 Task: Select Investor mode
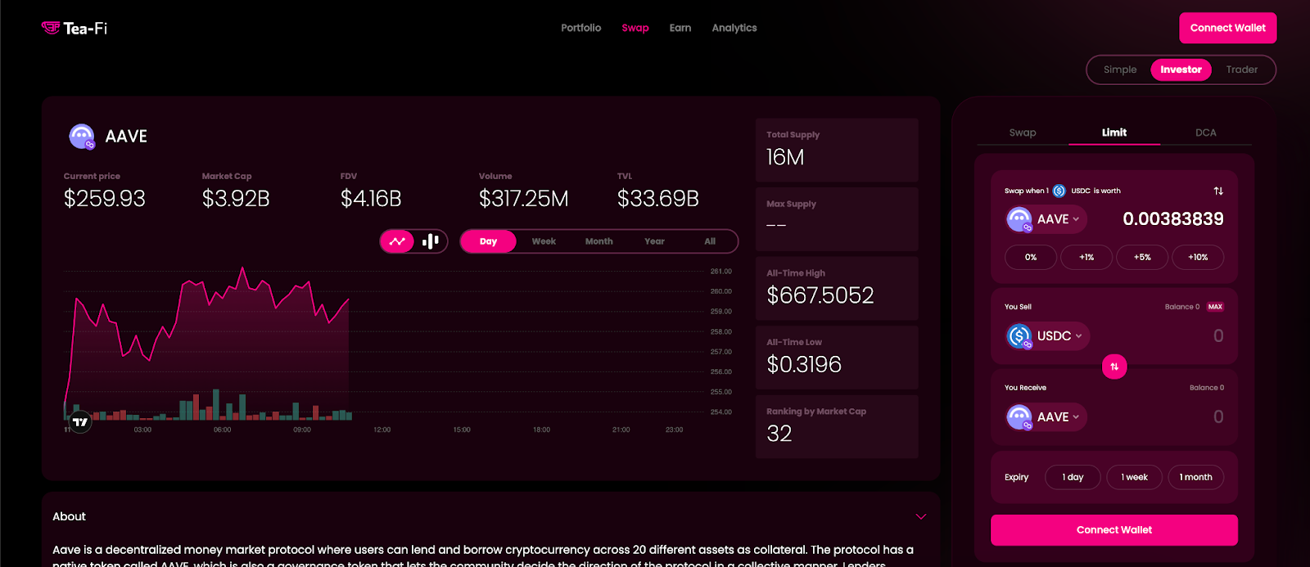click(1181, 70)
